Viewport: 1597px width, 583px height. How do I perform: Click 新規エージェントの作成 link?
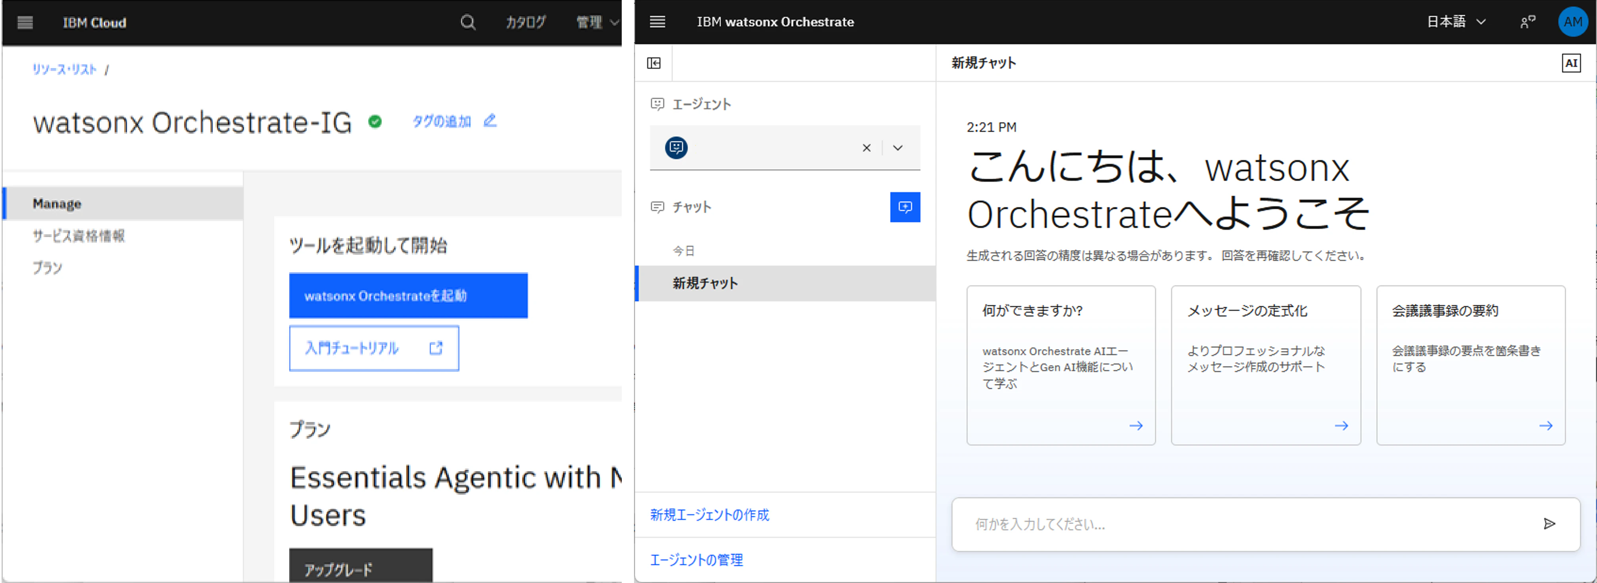[709, 515]
